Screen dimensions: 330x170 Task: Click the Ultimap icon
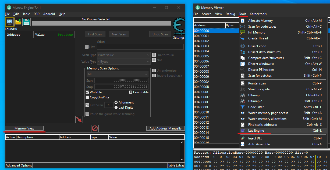coord(243,95)
